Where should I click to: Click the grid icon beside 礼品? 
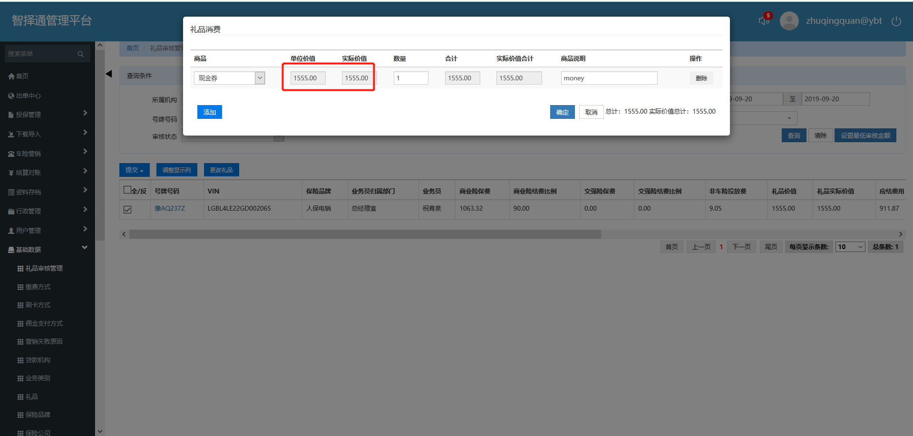(x=20, y=397)
